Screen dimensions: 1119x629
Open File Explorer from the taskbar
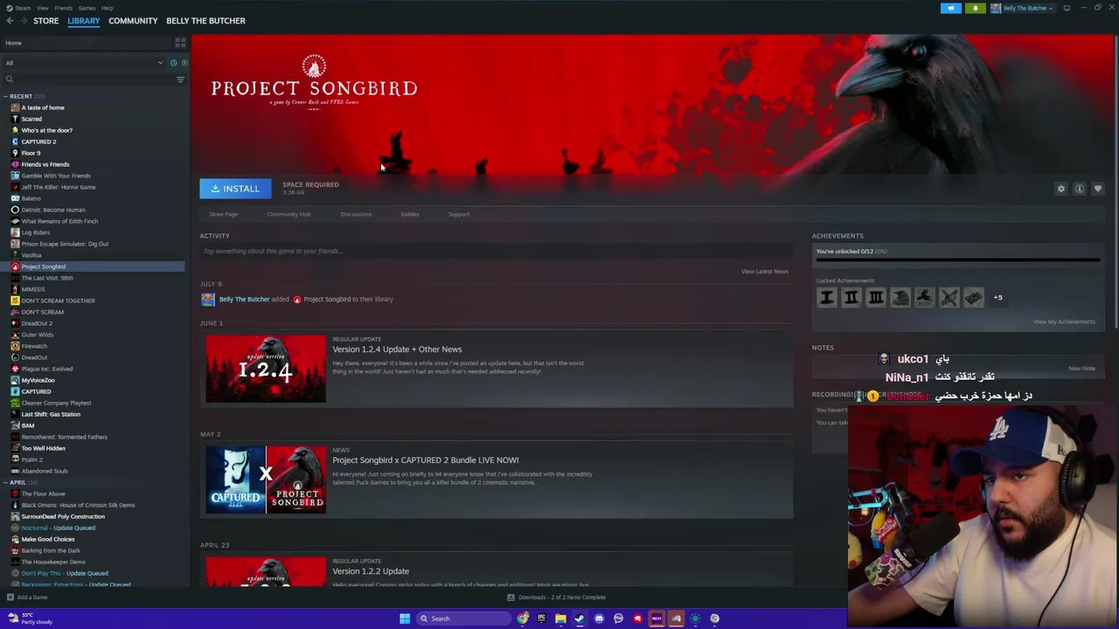coord(560,619)
